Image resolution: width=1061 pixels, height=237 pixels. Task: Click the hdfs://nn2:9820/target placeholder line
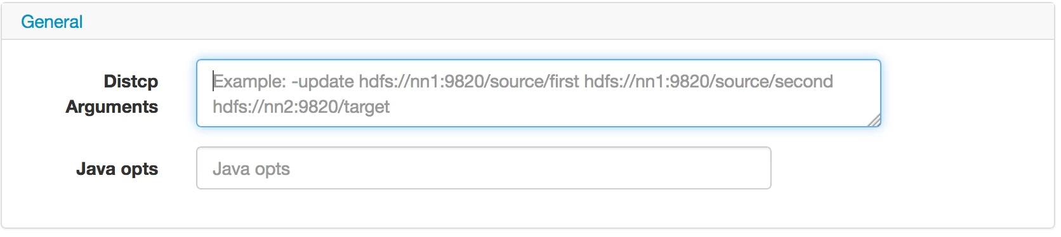301,106
